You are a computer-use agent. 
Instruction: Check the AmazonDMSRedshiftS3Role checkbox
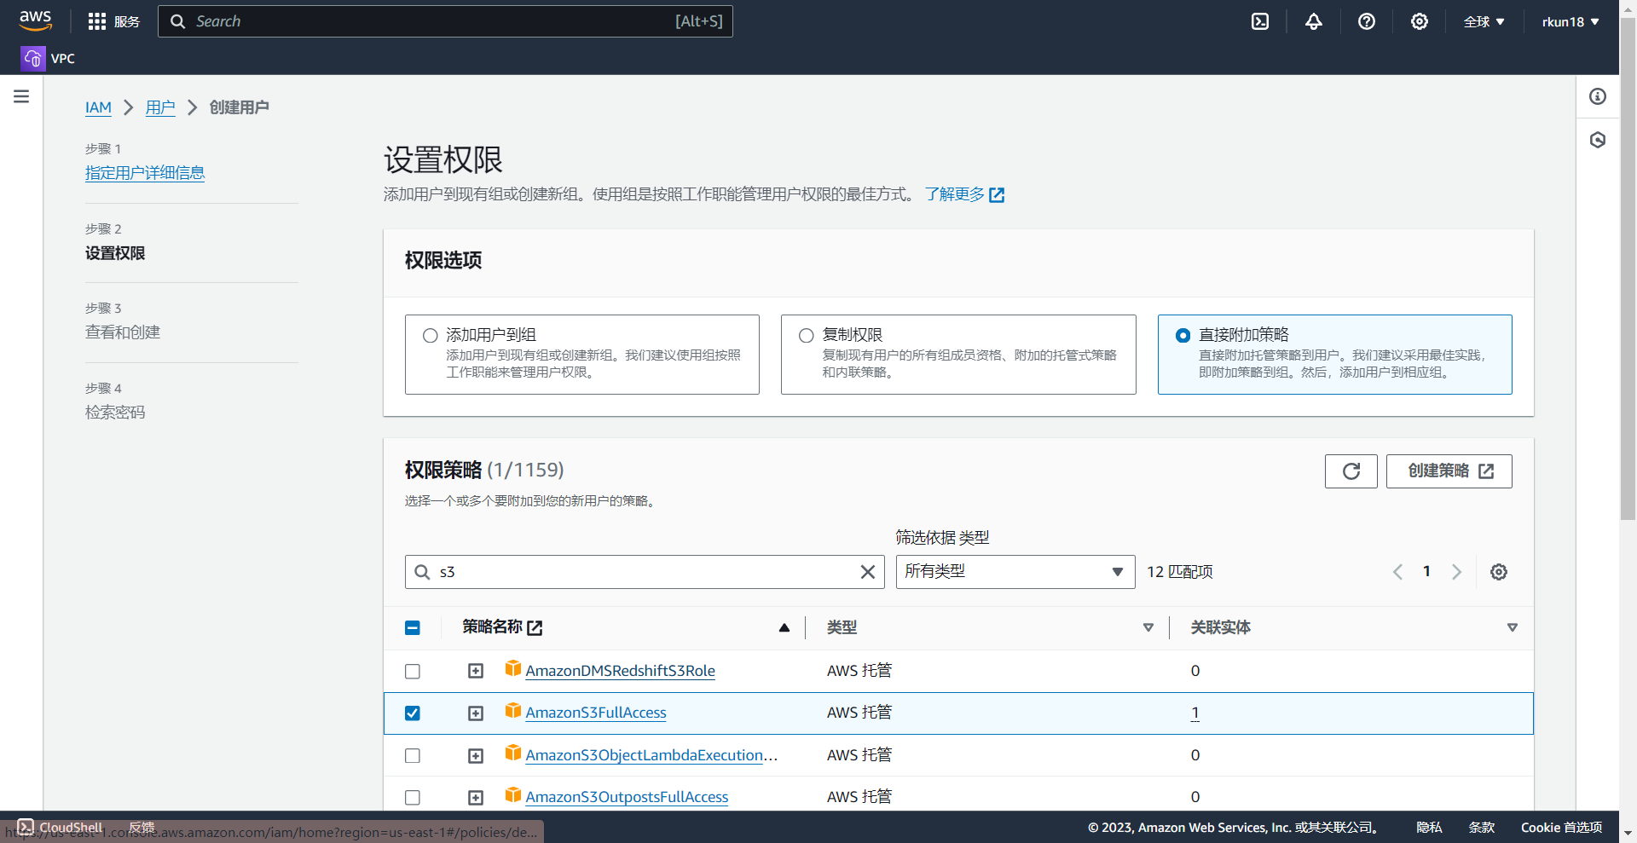click(413, 672)
